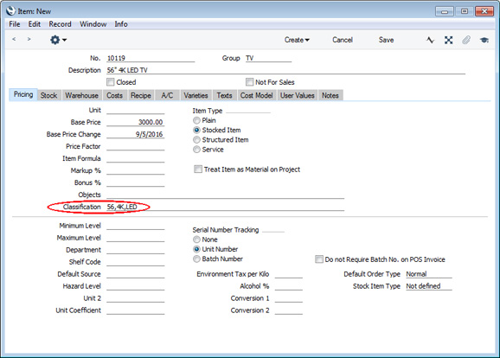The height and width of the screenshot is (358, 500).
Task: Enable the Not For Sales checkbox
Action: coord(249,82)
